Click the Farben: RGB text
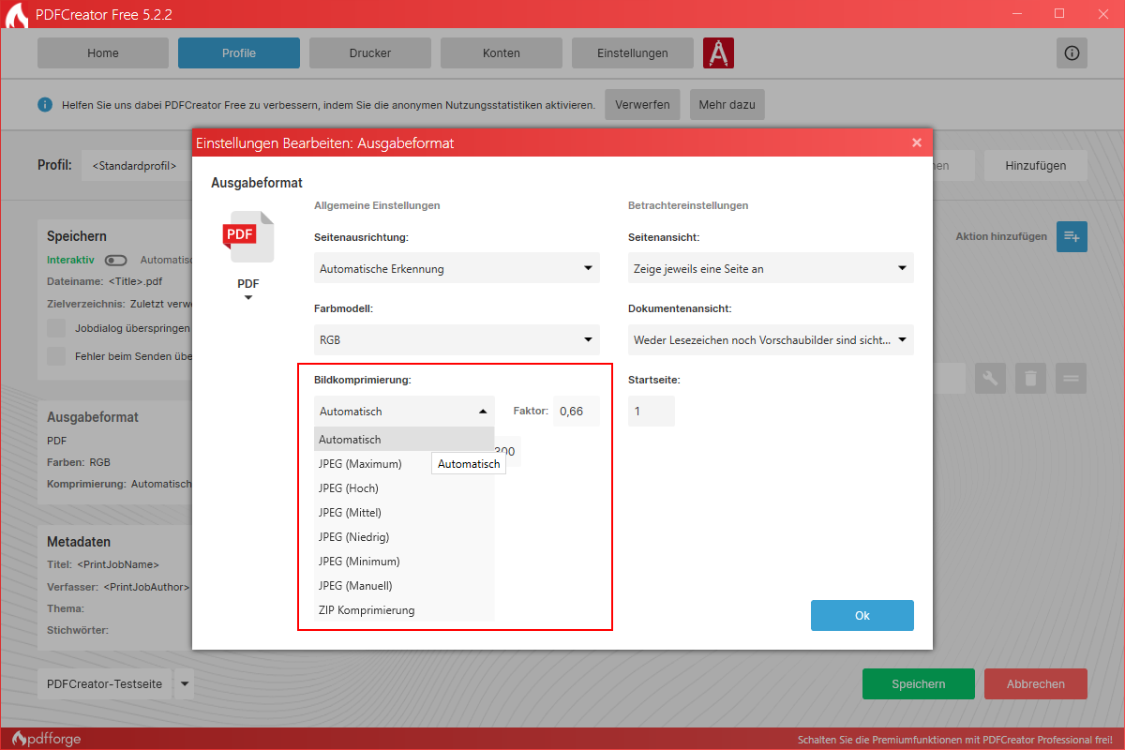1125x750 pixels. coord(79,462)
